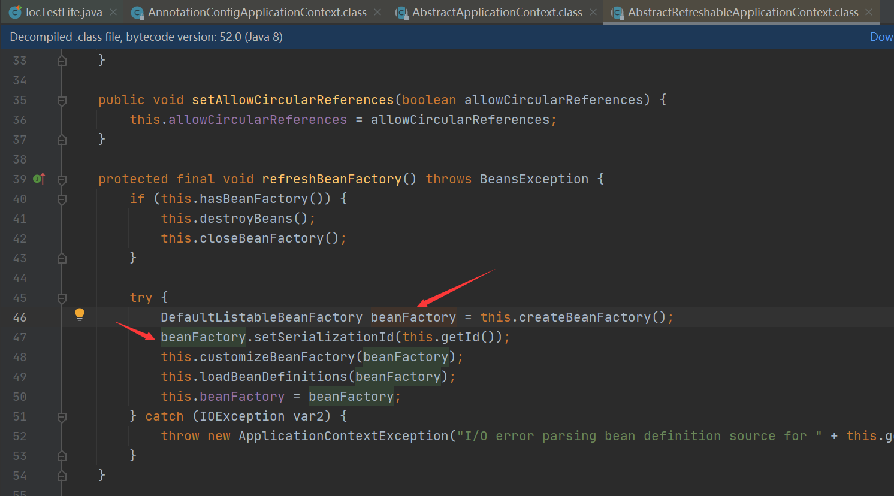Collapse the refreshBeanFactory method at line 39
The width and height of the screenshot is (894, 496).
tap(62, 179)
